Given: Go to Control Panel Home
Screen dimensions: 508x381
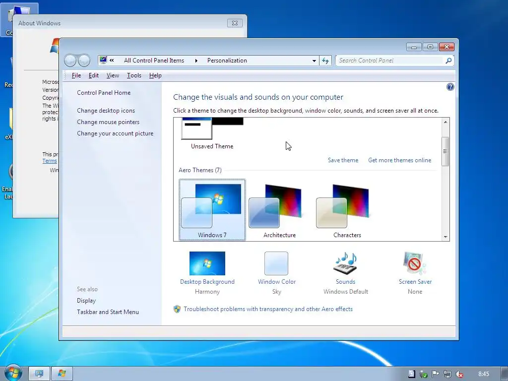Looking at the screenshot, I should pyautogui.click(x=104, y=93).
